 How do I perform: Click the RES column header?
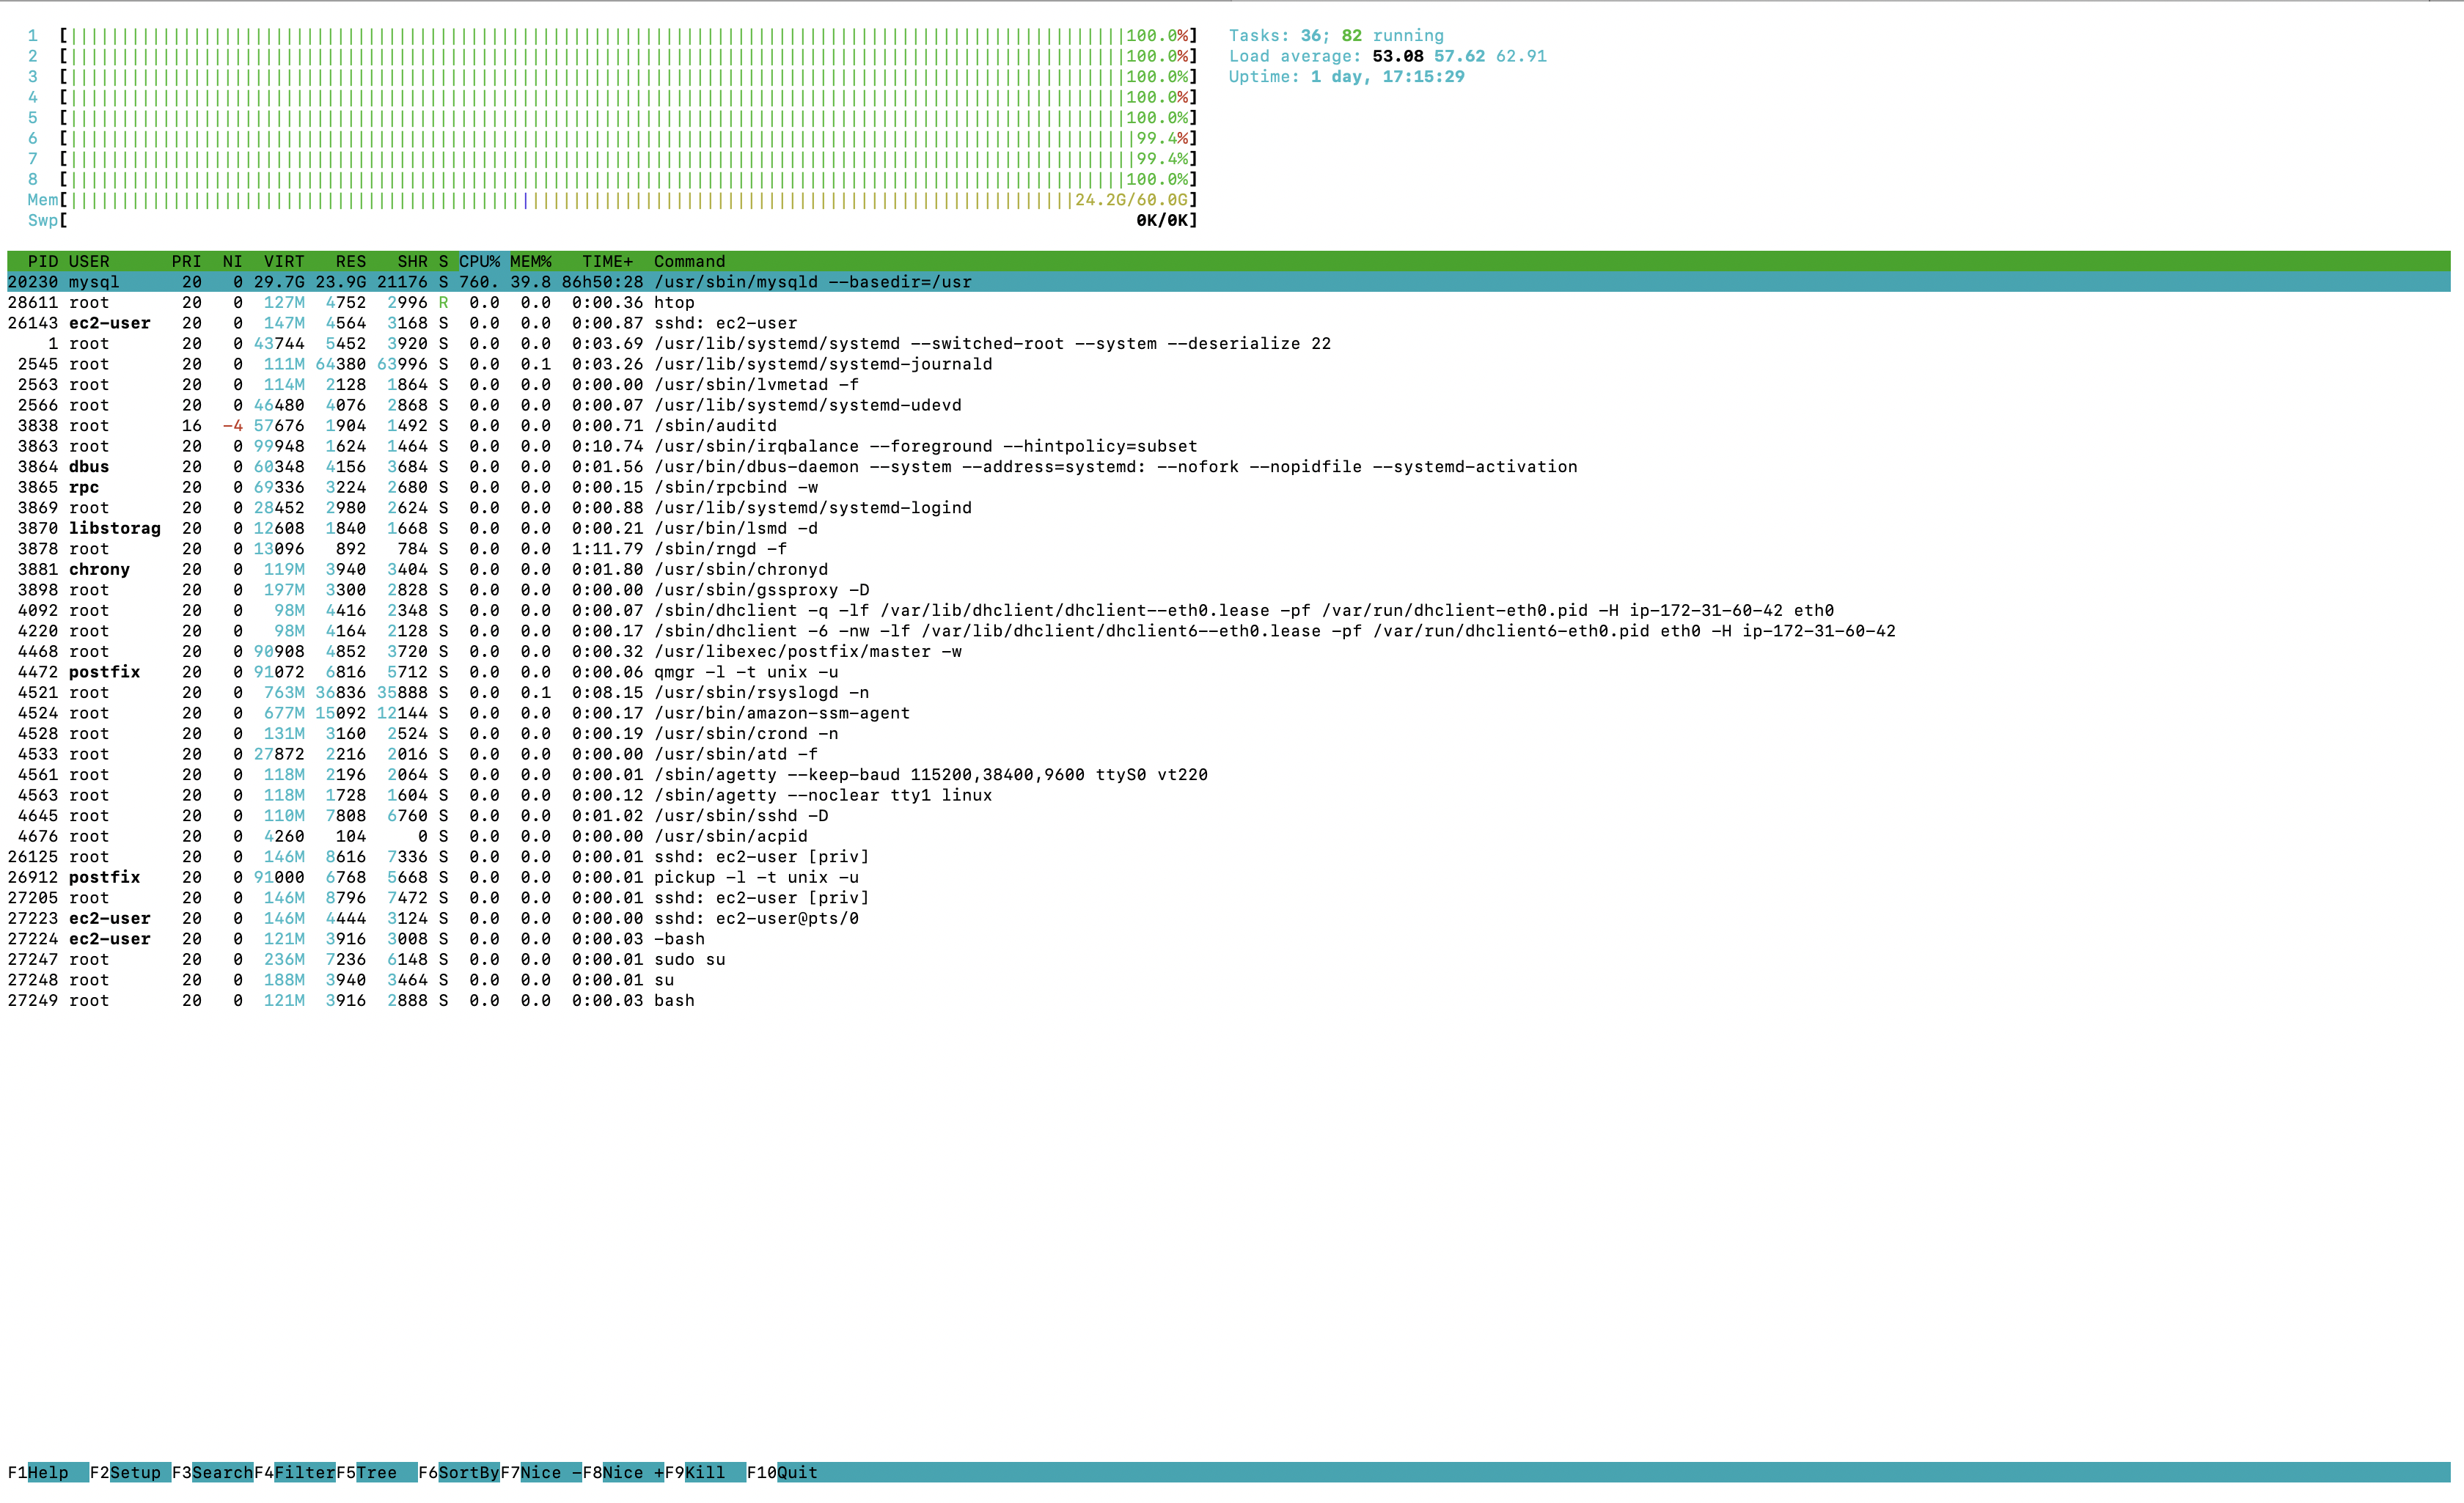[350, 261]
